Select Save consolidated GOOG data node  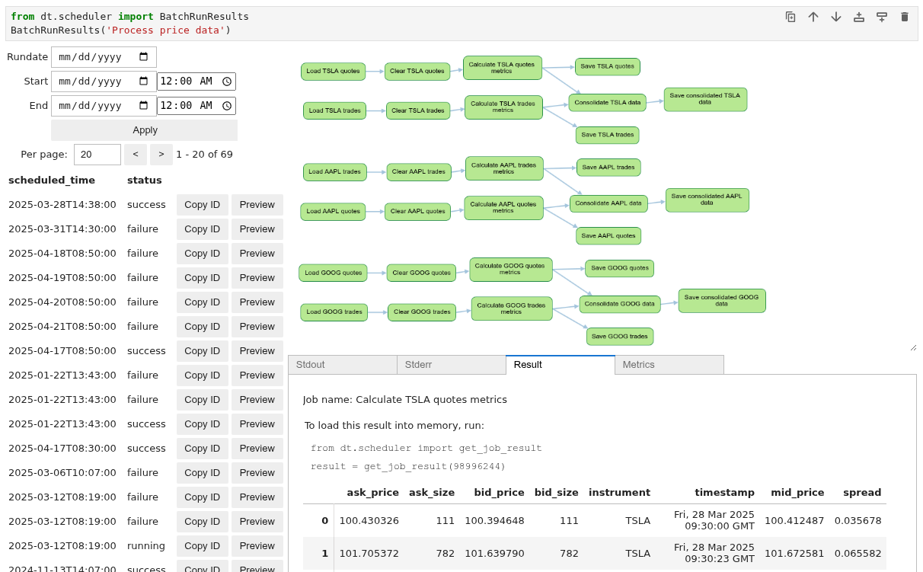[722, 301]
